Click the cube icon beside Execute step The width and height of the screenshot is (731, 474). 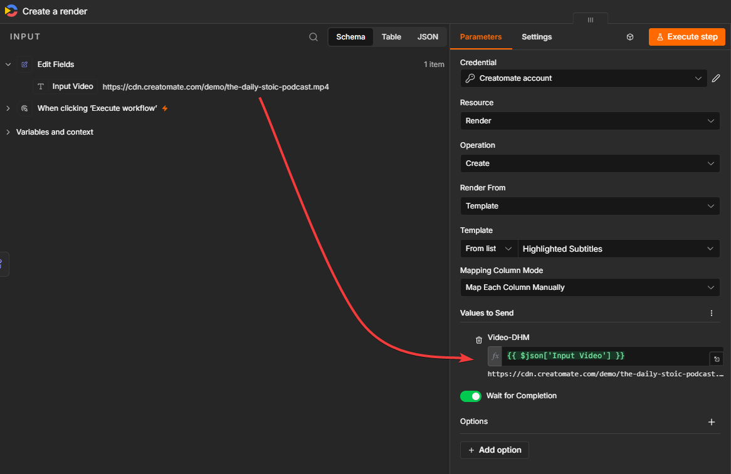tap(630, 37)
